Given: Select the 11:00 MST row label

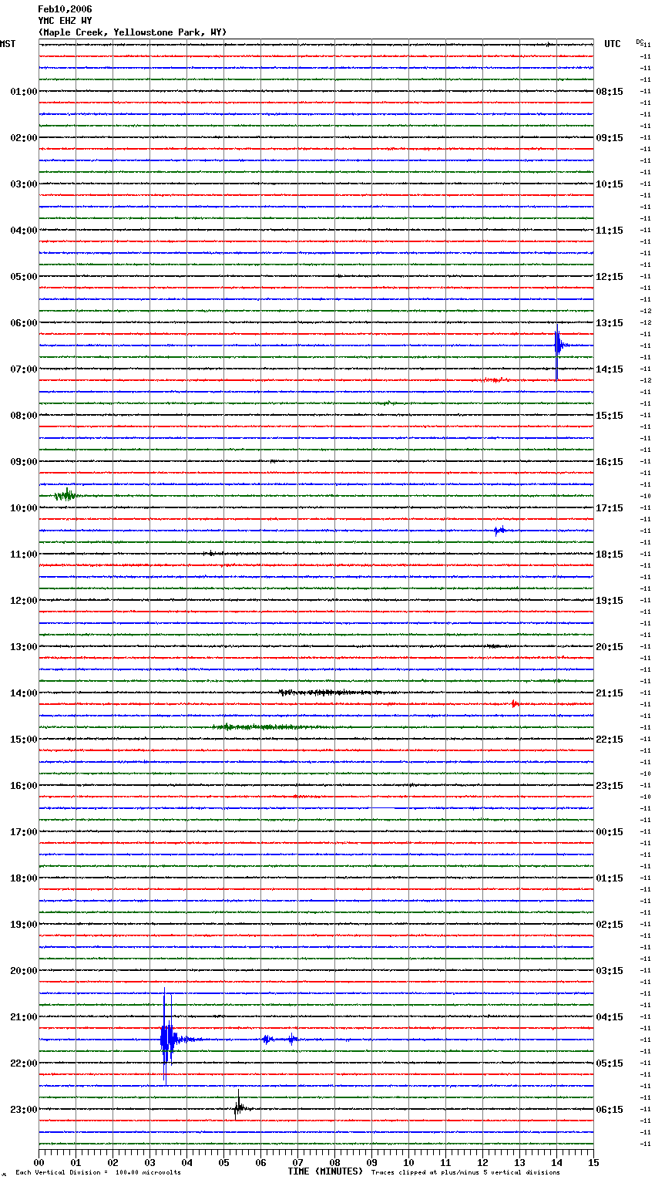Looking at the screenshot, I should [24, 554].
